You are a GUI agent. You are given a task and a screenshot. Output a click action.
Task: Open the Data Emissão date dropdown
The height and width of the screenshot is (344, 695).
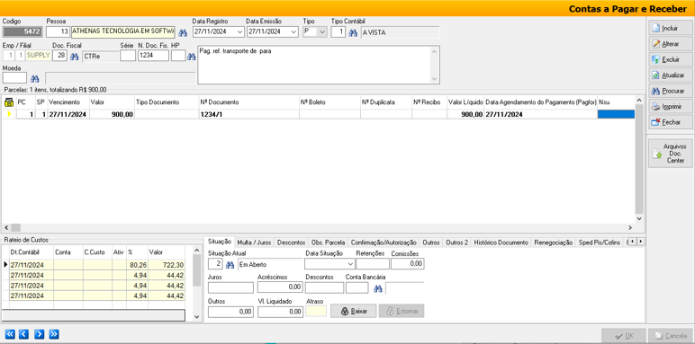click(x=293, y=31)
